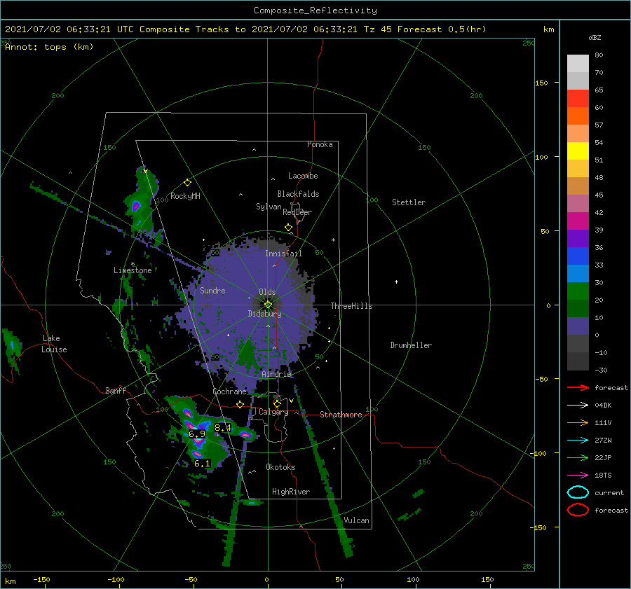Pick the orange swatch between 60 and 57

click(578, 116)
